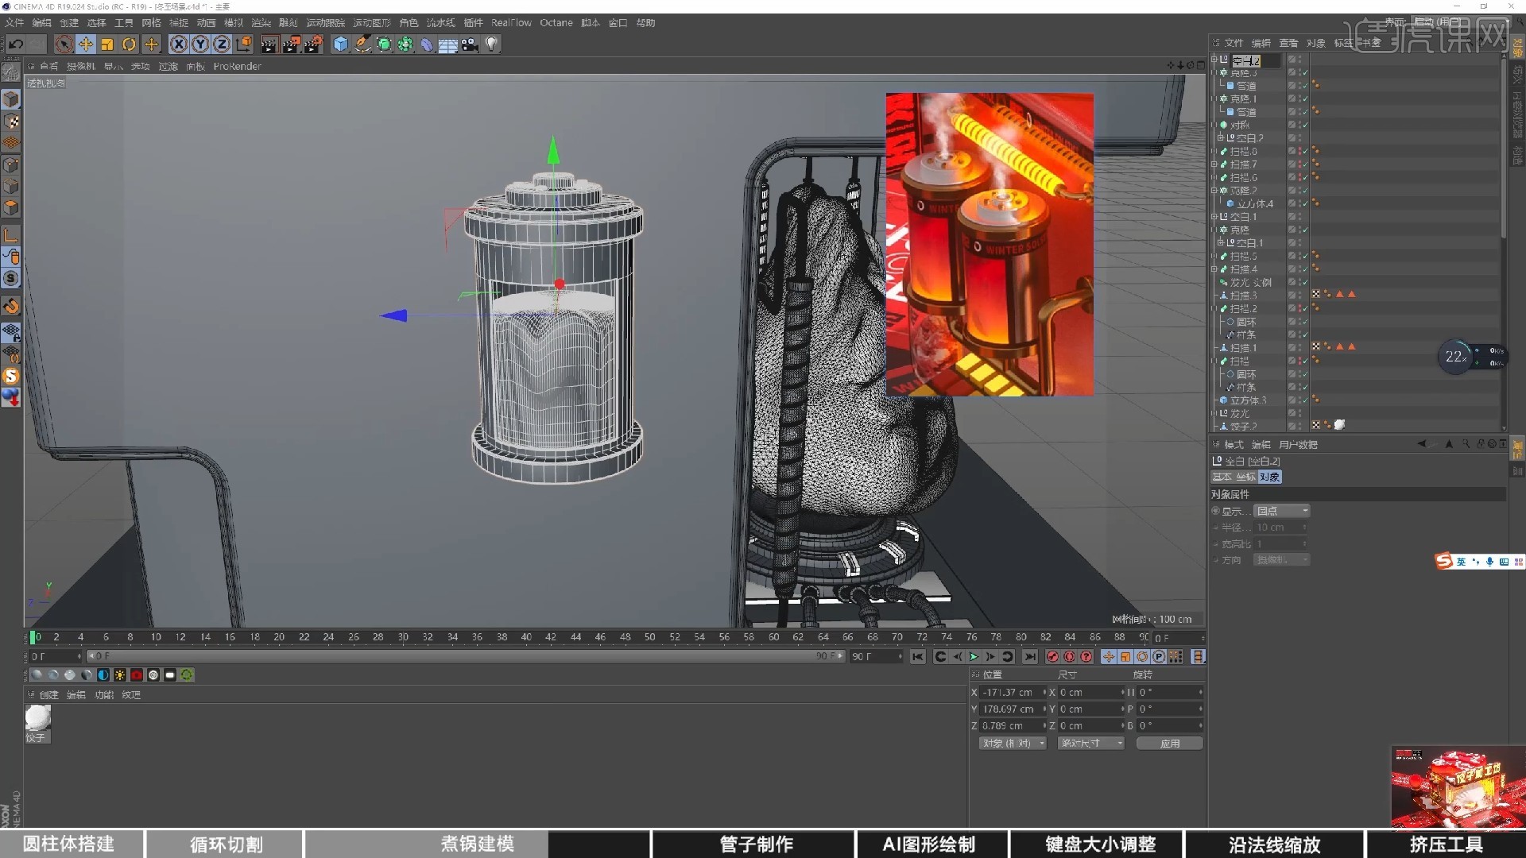Open the 角色 menu
The width and height of the screenshot is (1526, 858).
(x=409, y=23)
